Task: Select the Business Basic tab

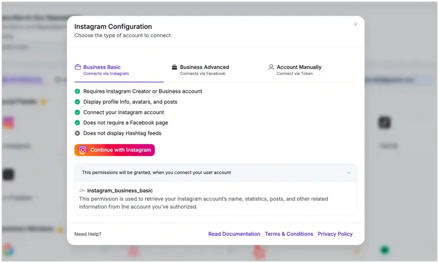Action: click(x=103, y=67)
